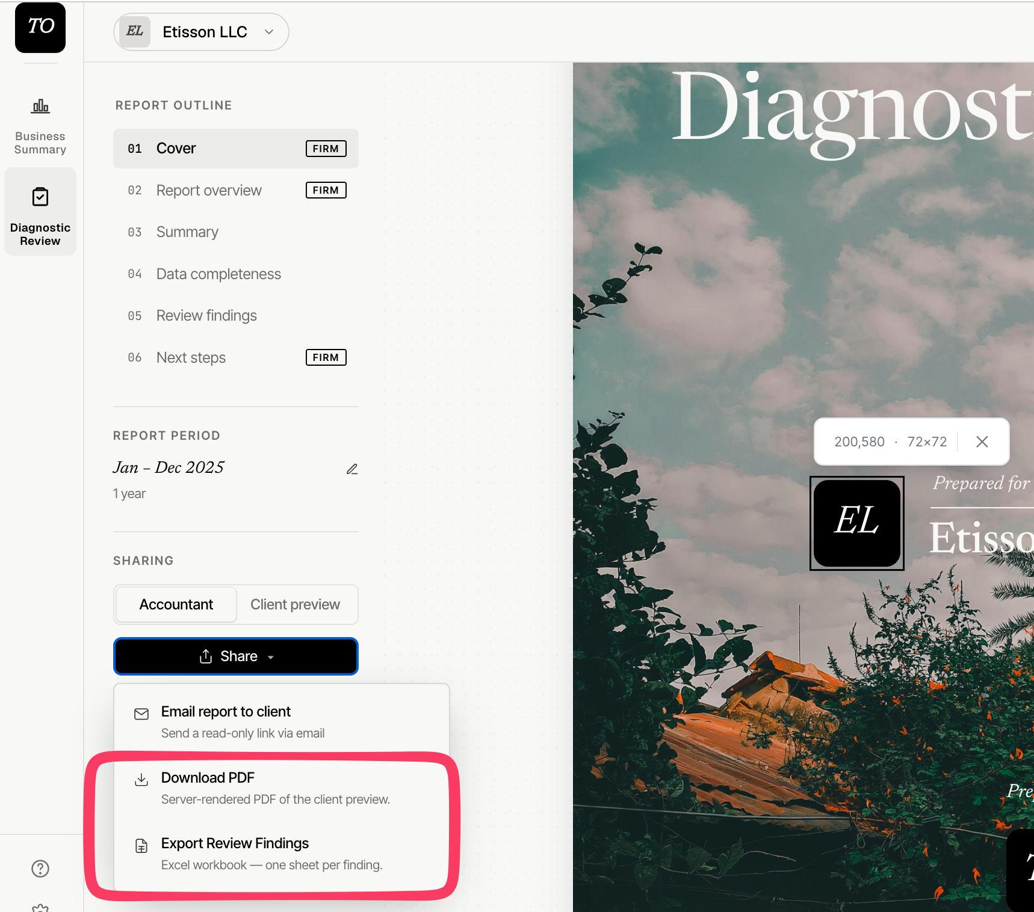Switch sharing mode to Accountant
This screenshot has height=912, width=1034.
[176, 605]
